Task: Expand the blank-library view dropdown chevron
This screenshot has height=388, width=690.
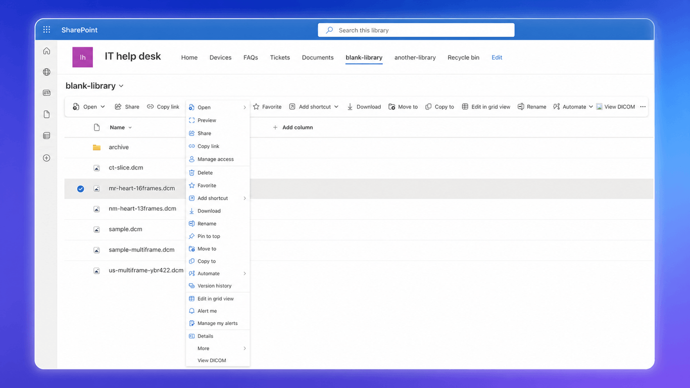Action: pyautogui.click(x=121, y=86)
